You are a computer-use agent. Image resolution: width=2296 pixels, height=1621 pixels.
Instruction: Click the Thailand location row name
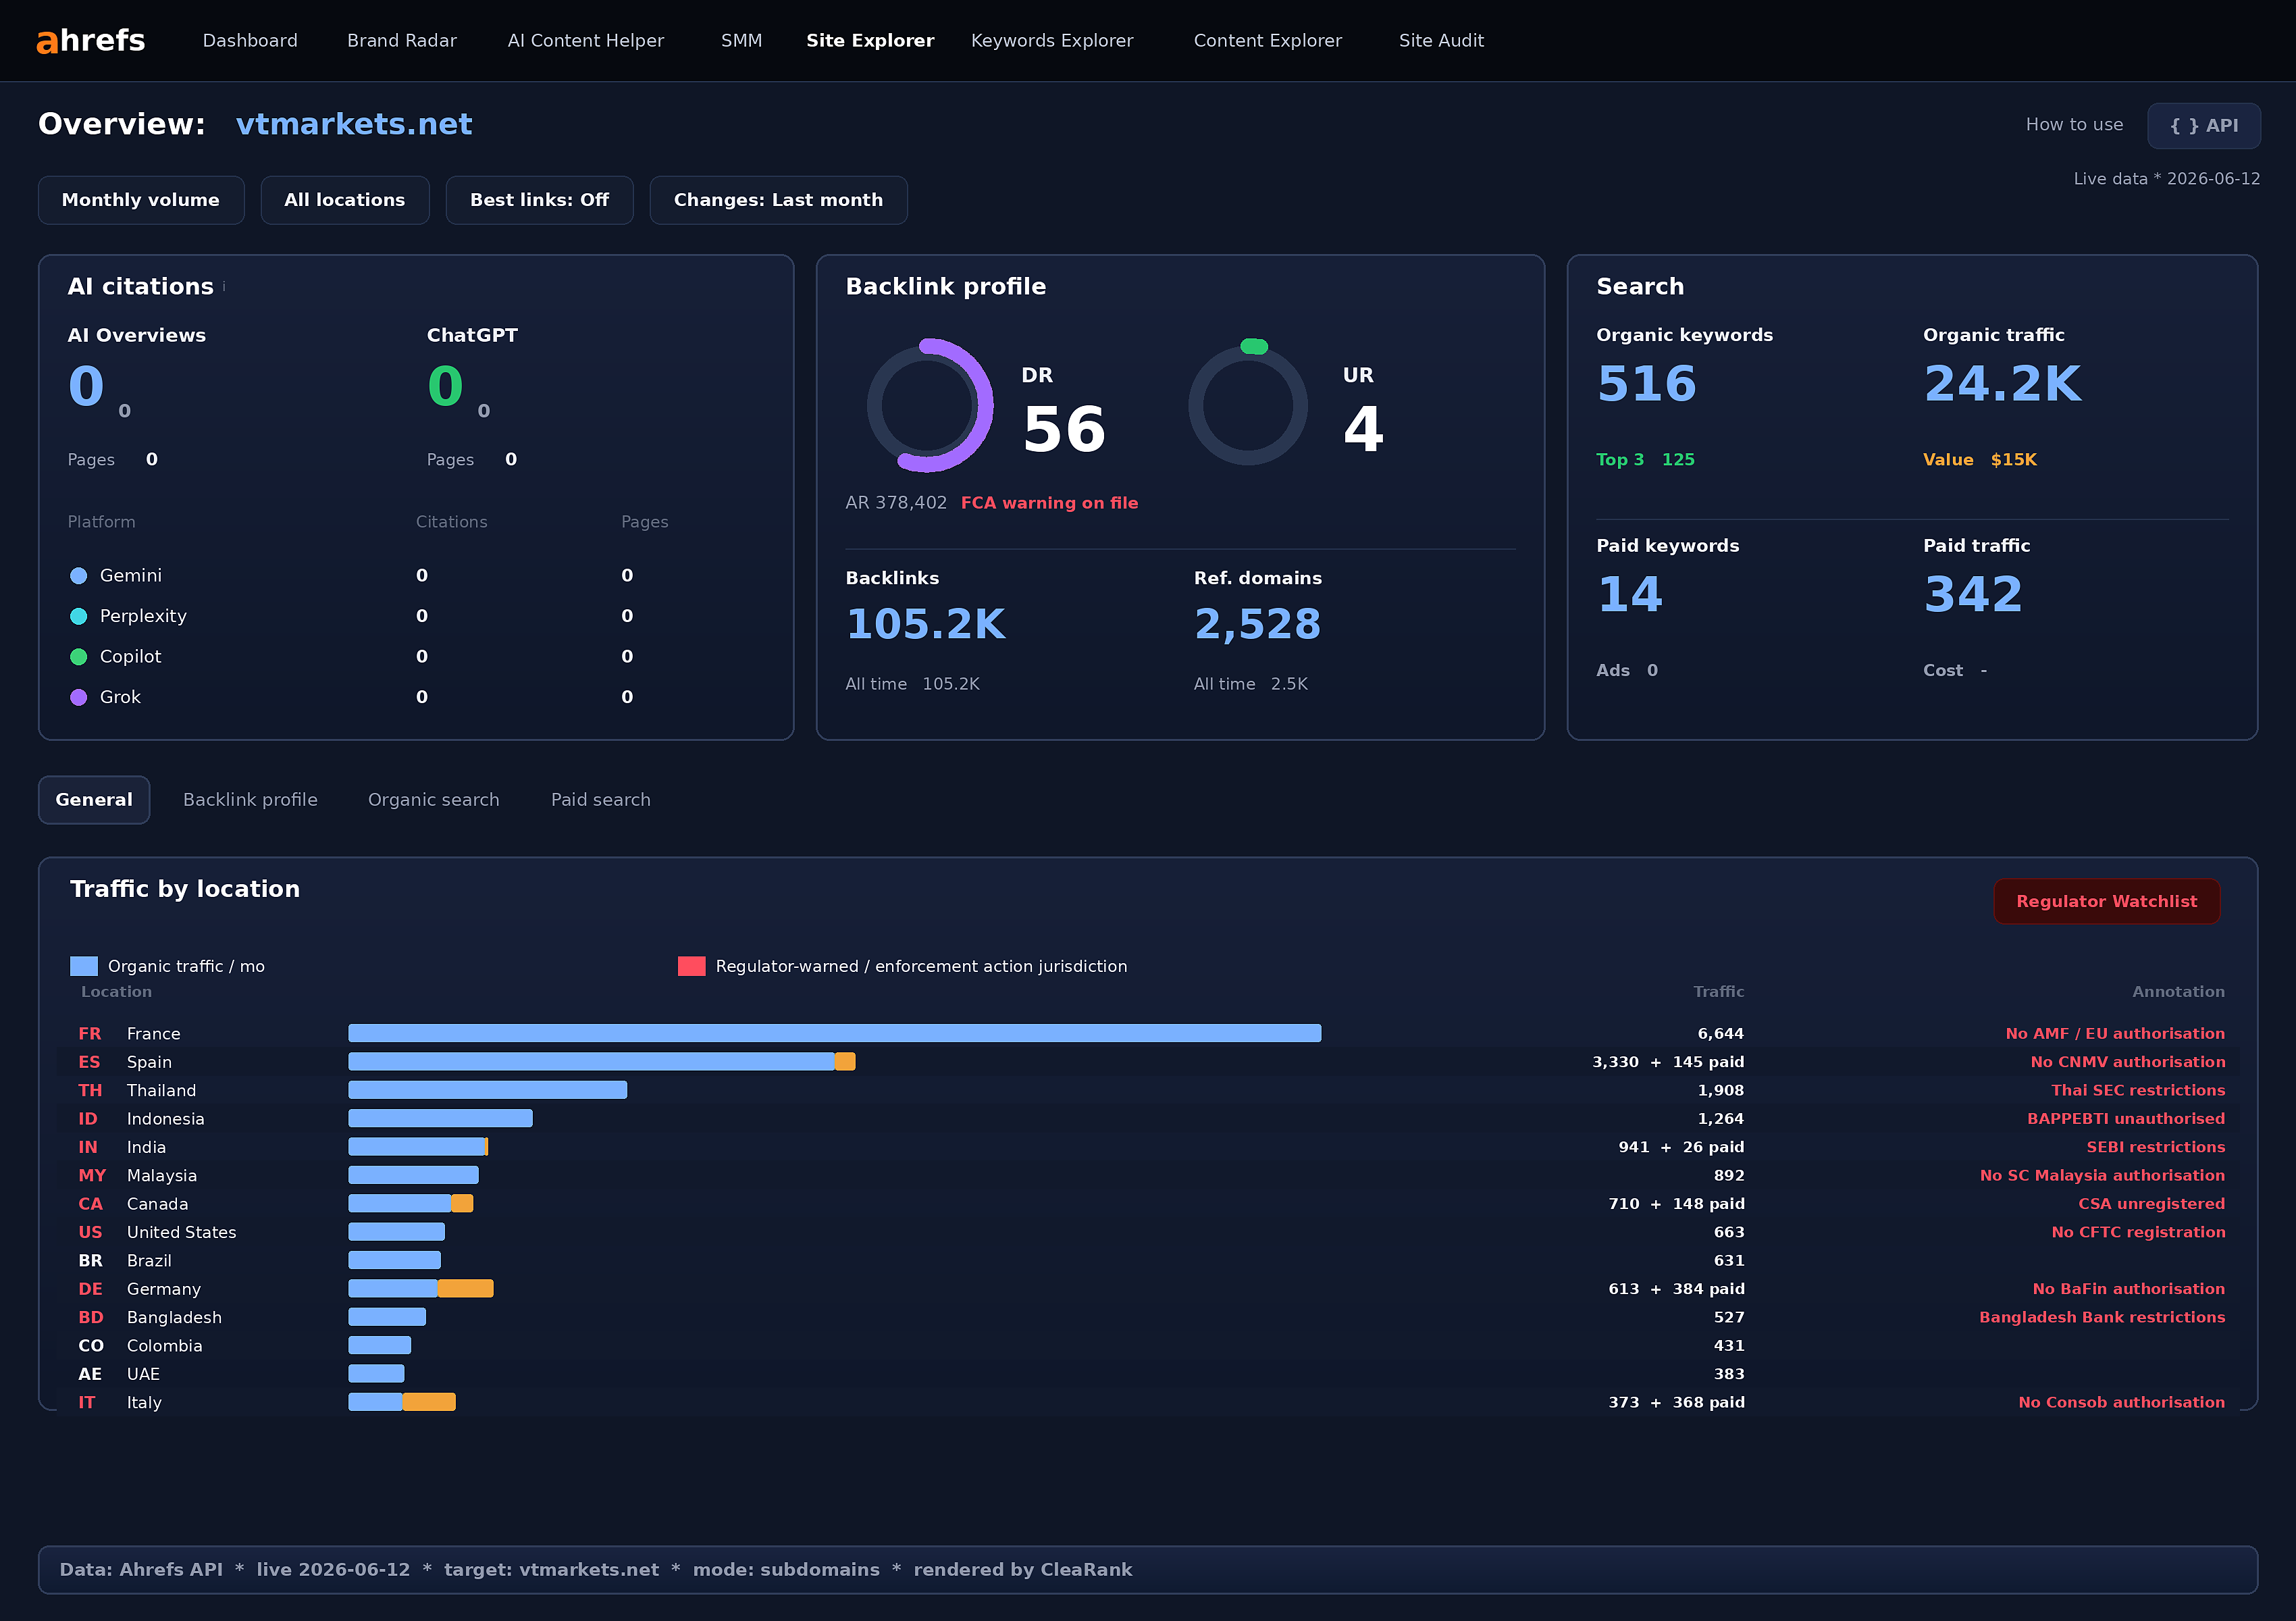162,1091
